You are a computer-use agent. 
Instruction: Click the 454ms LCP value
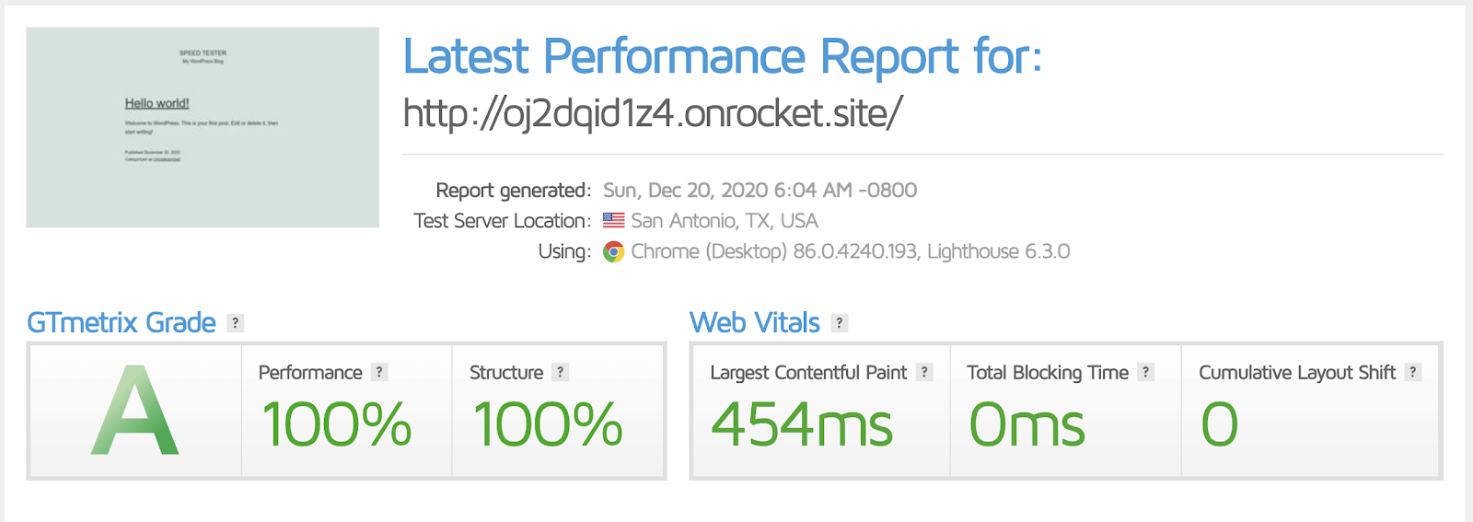802,424
